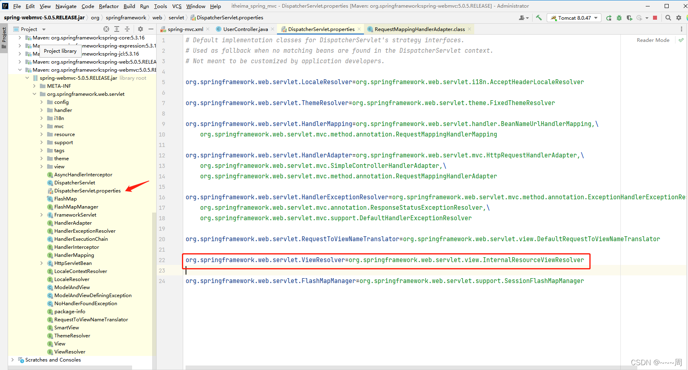Click the springframework breadcrumb
The width and height of the screenshot is (688, 370).
pyautogui.click(x=126, y=18)
